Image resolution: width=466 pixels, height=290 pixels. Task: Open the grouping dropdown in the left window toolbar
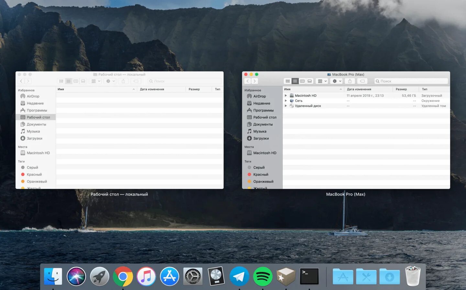coord(95,81)
